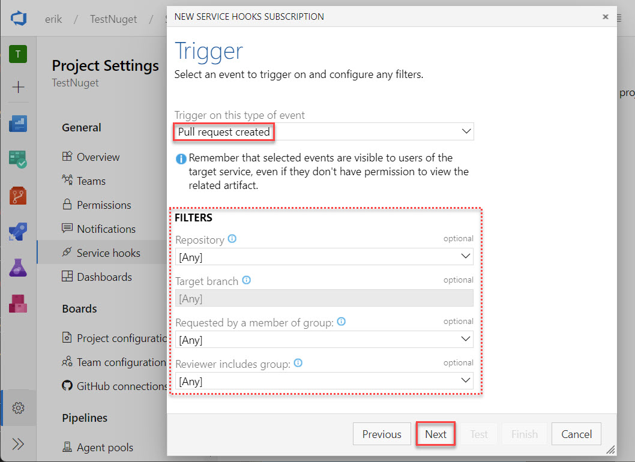Click the Test button
Image resolution: width=635 pixels, height=462 pixels.
click(x=479, y=434)
